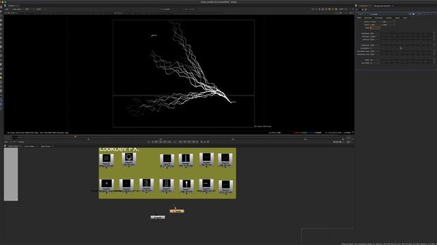This screenshot has height=245, width=437.
Task: Select the thumbnail node showing a small star glow
Action: pos(107,185)
